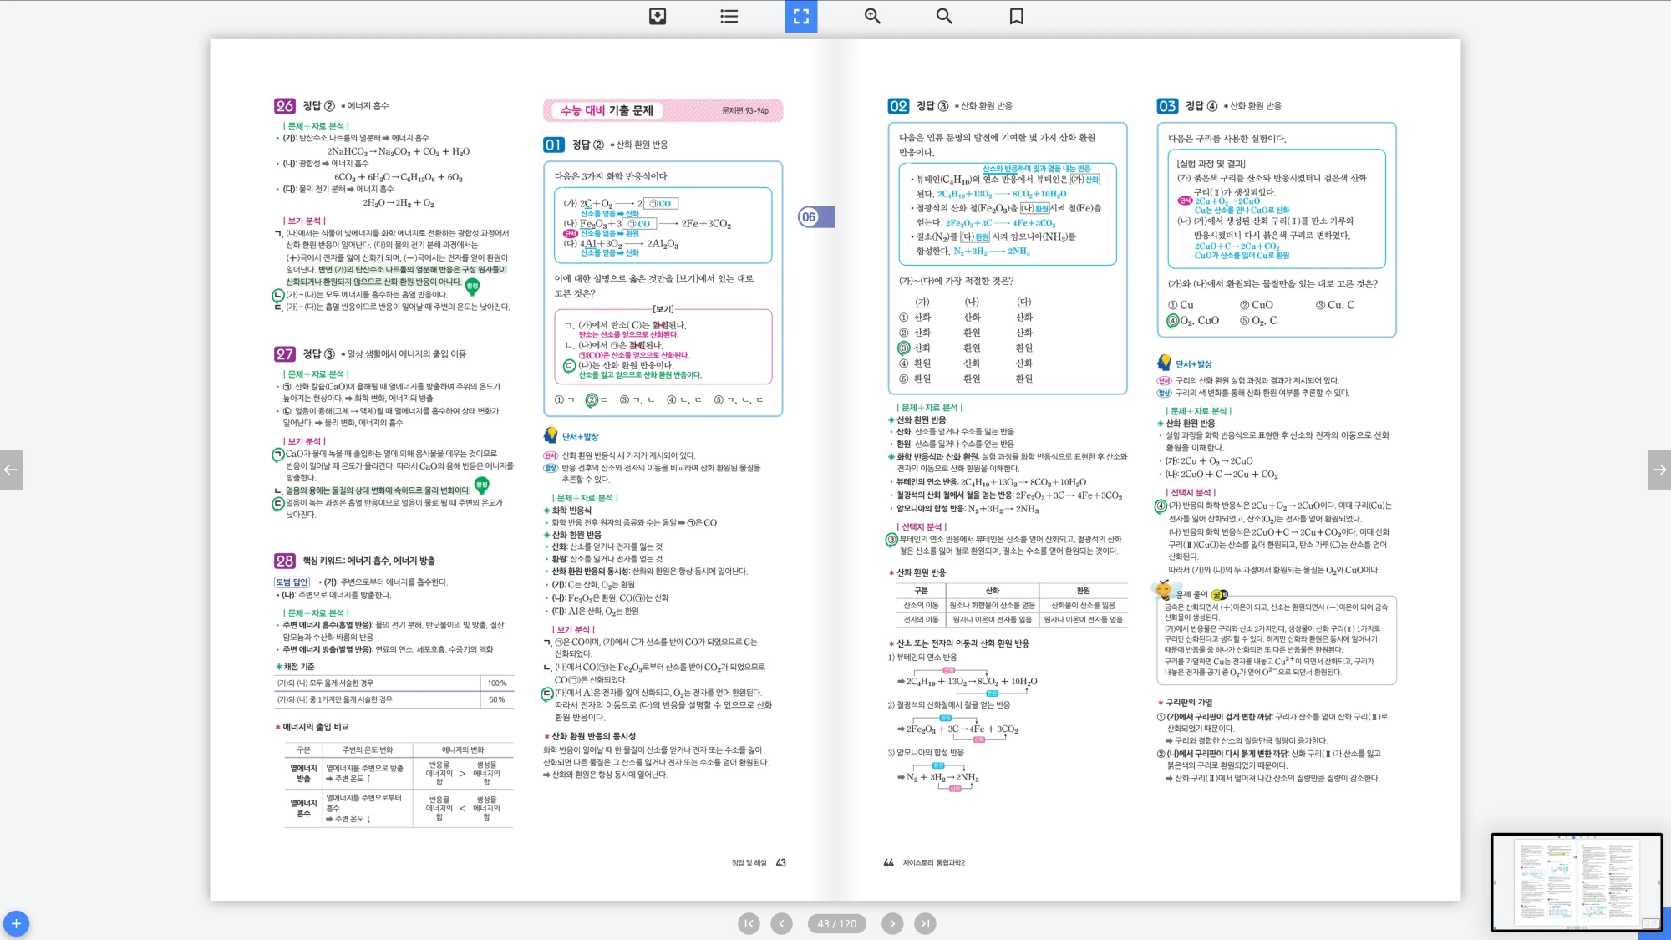Image resolution: width=1671 pixels, height=940 pixels.
Task: Jump to the first page
Action: click(748, 923)
